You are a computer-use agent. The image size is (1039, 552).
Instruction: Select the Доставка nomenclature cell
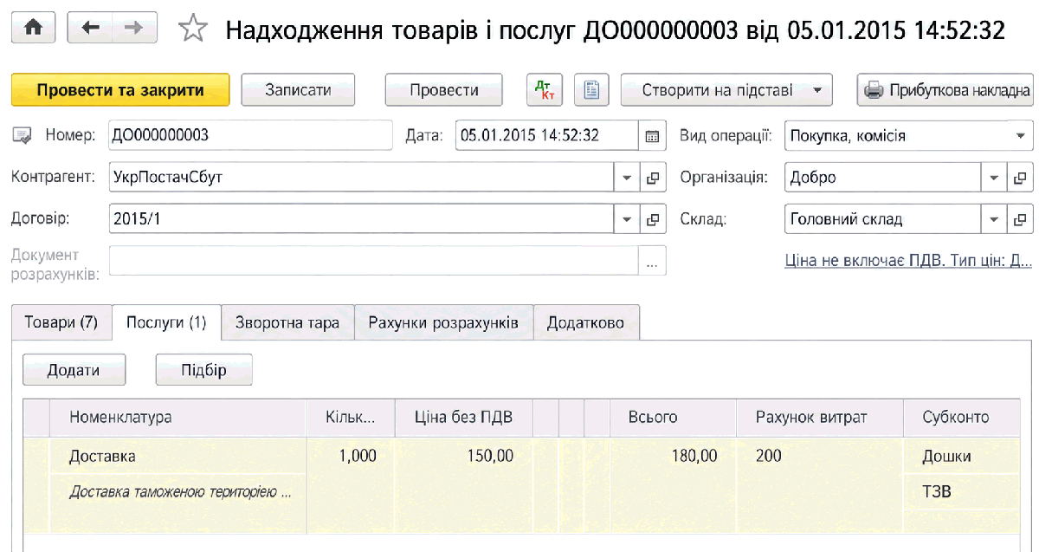coord(177,456)
